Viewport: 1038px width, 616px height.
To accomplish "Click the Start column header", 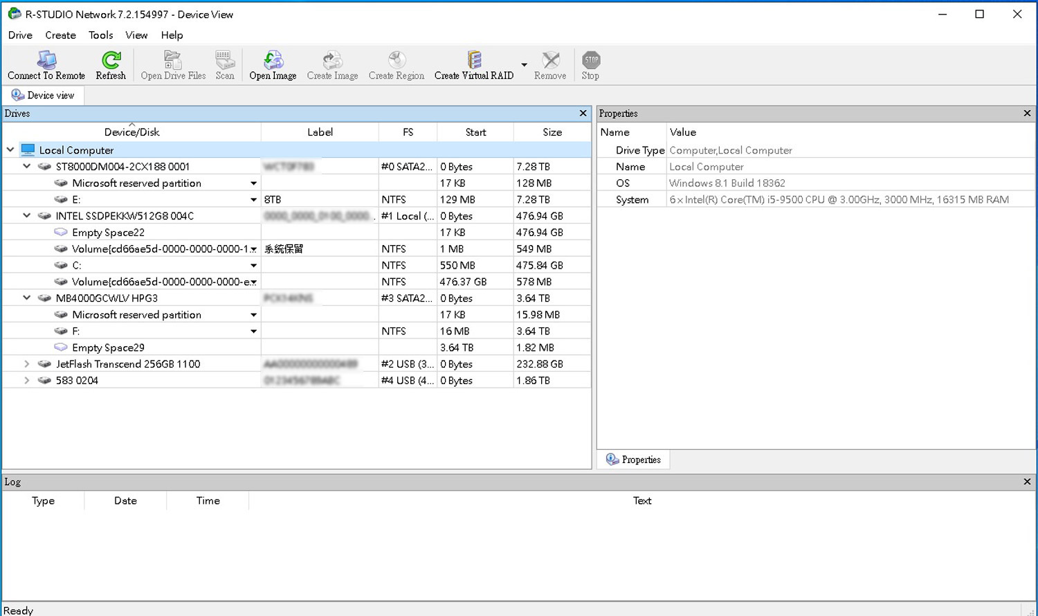I will click(x=475, y=132).
